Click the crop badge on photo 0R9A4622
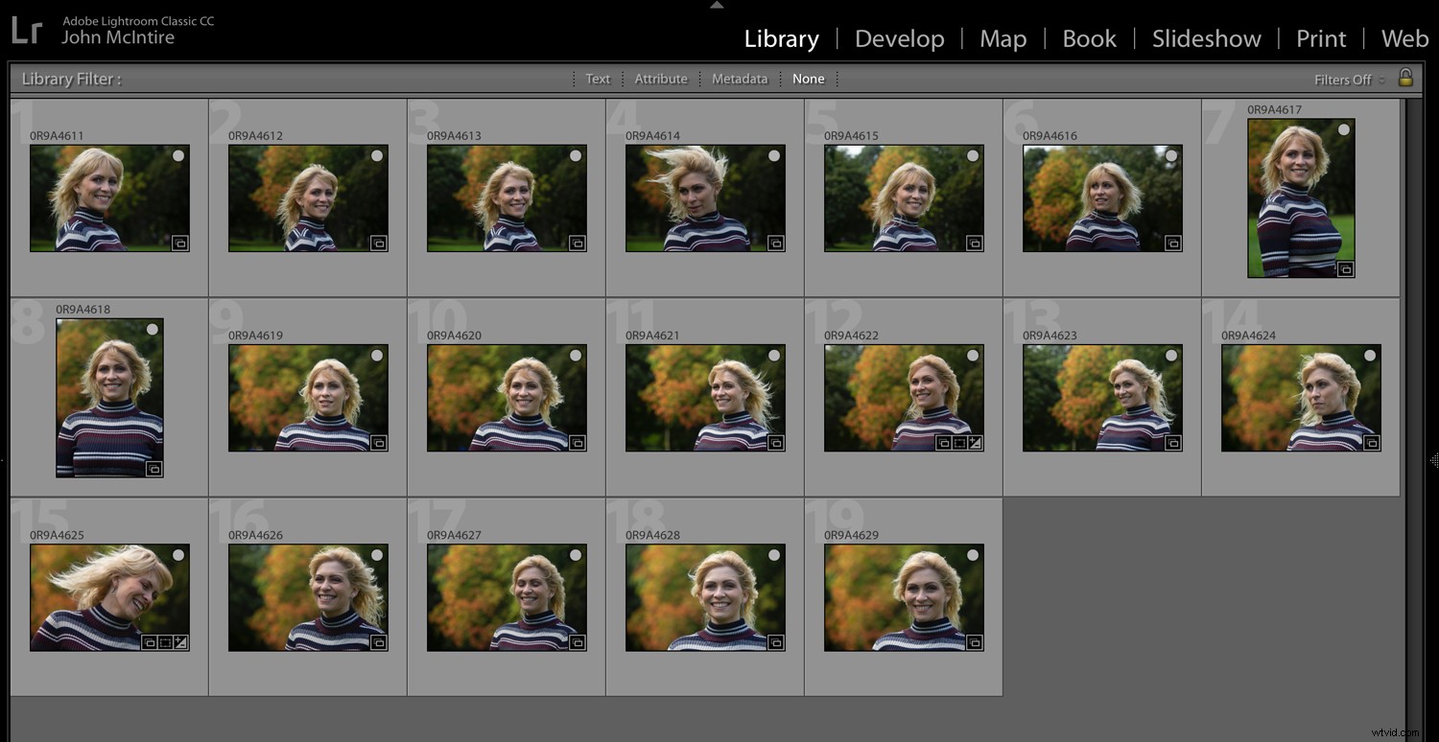The image size is (1439, 742). (958, 442)
